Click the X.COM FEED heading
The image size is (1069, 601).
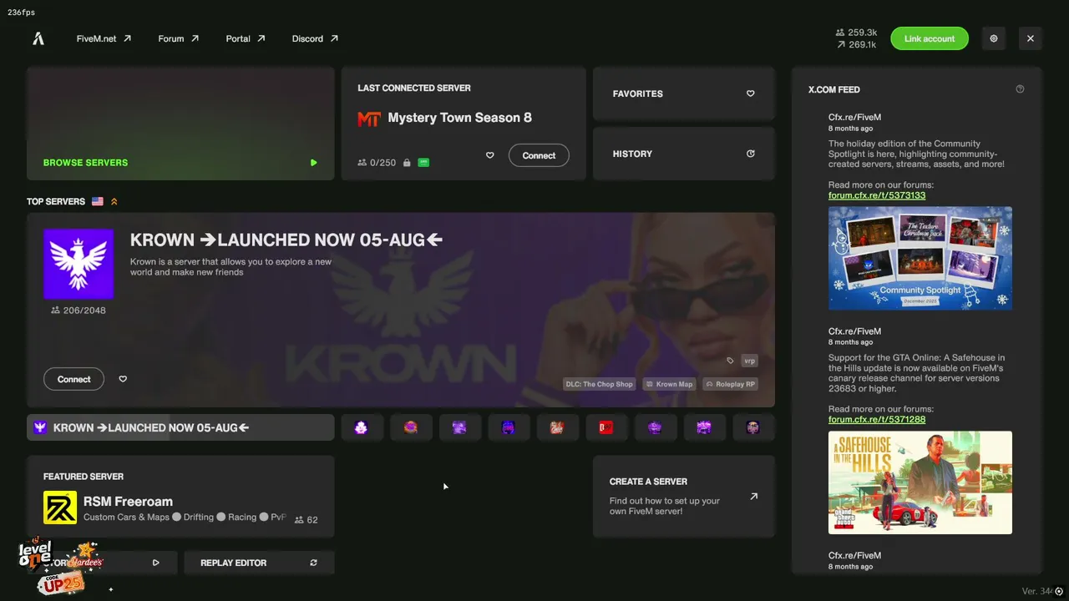pyautogui.click(x=833, y=89)
